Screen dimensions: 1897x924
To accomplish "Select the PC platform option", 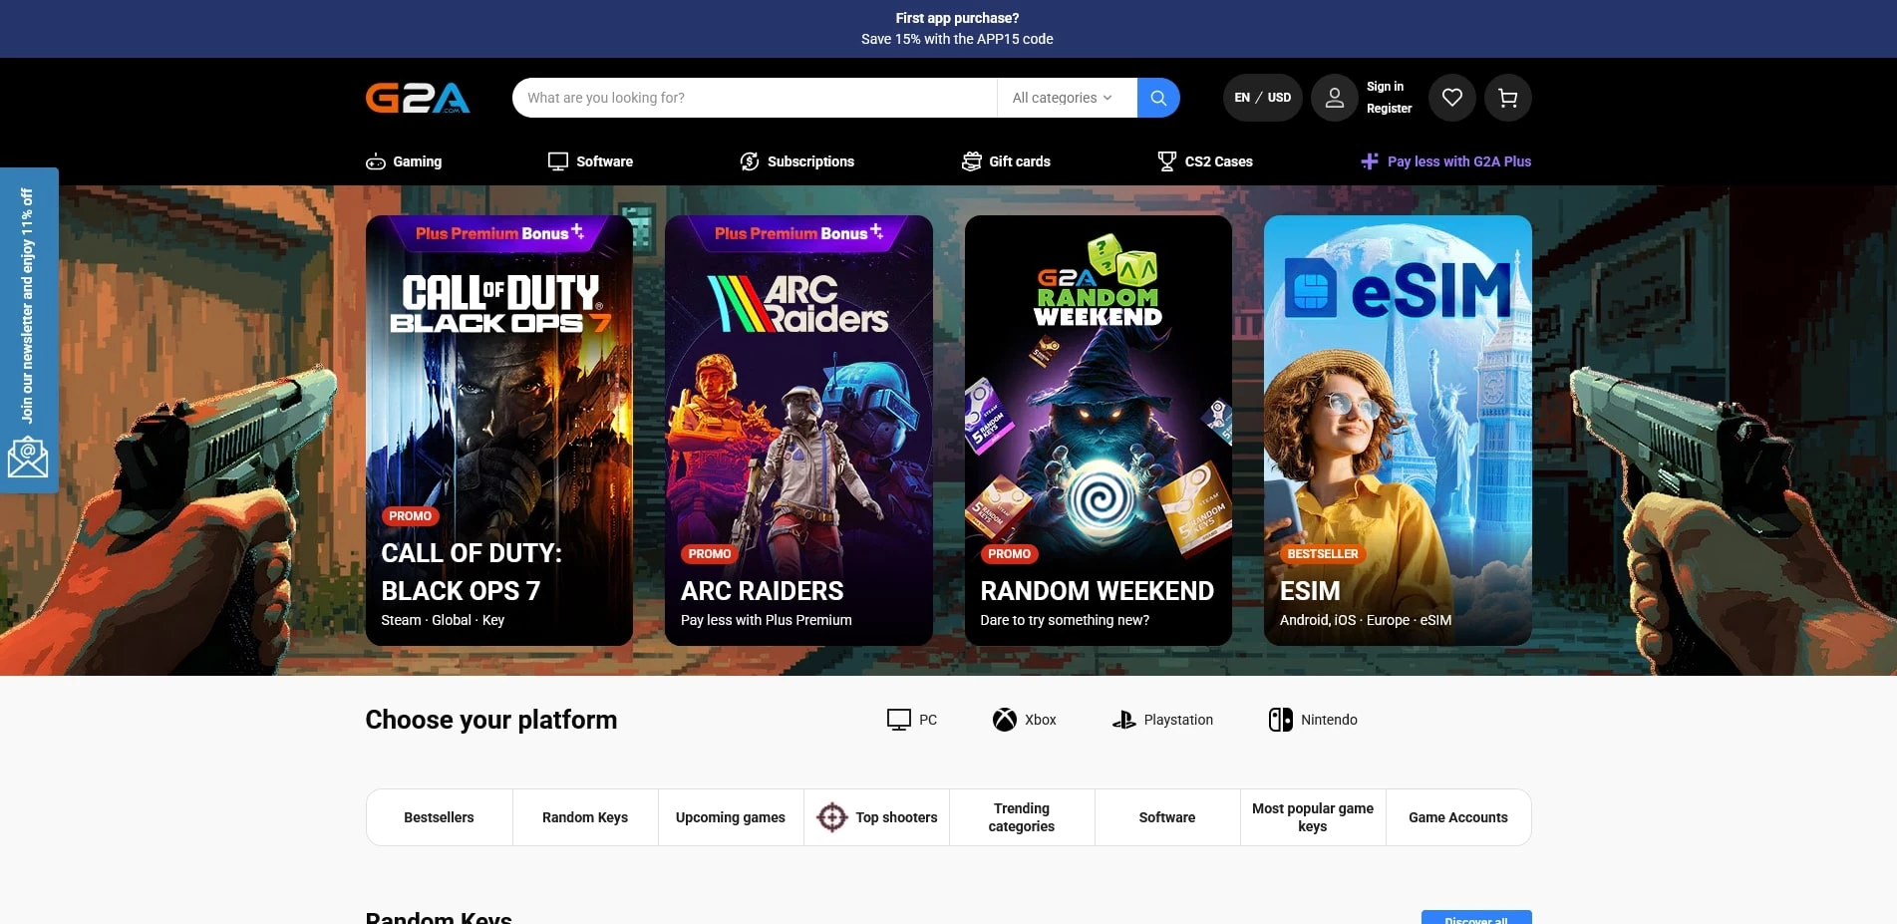I will pos(911,719).
